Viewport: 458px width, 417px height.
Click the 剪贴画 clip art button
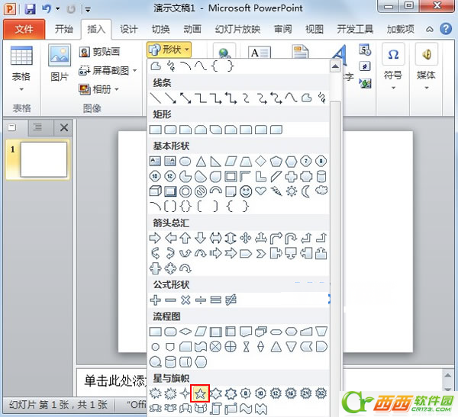click(x=102, y=52)
